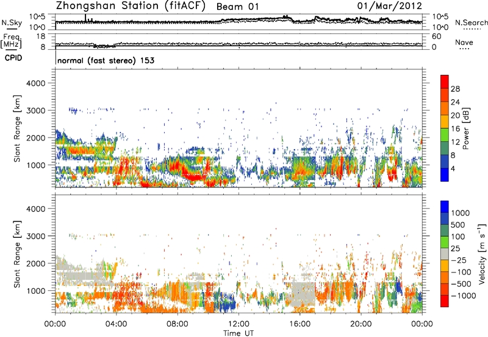Click the 3000 tick of velocity panel

click(x=36, y=236)
